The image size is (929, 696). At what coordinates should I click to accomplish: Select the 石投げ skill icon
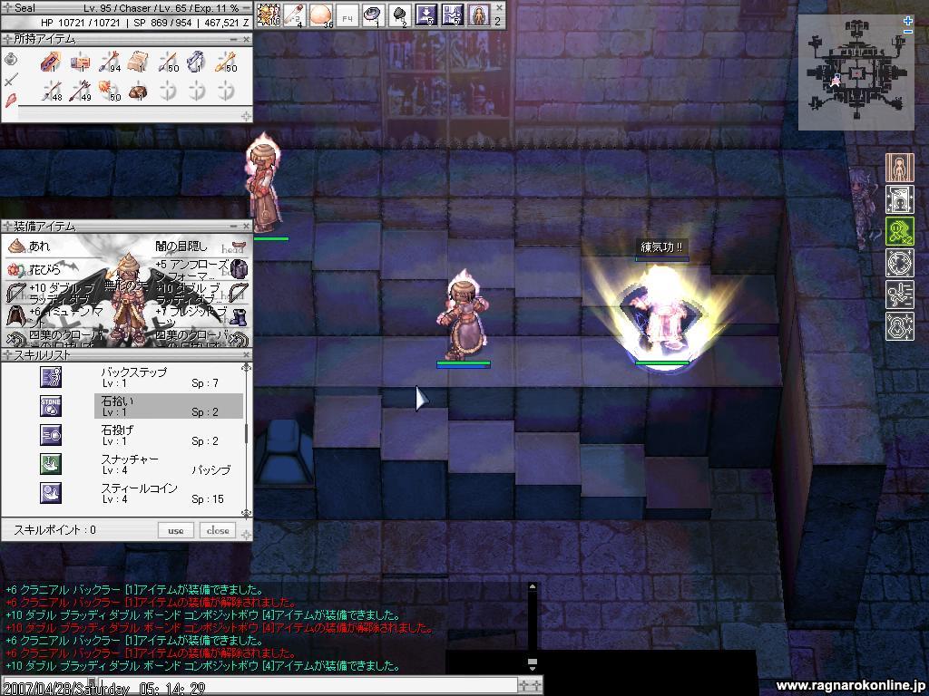[x=51, y=435]
